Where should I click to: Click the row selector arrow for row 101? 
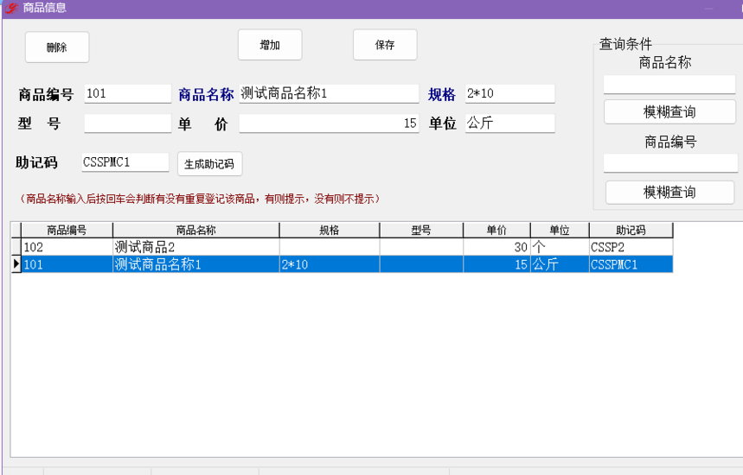pos(16,264)
